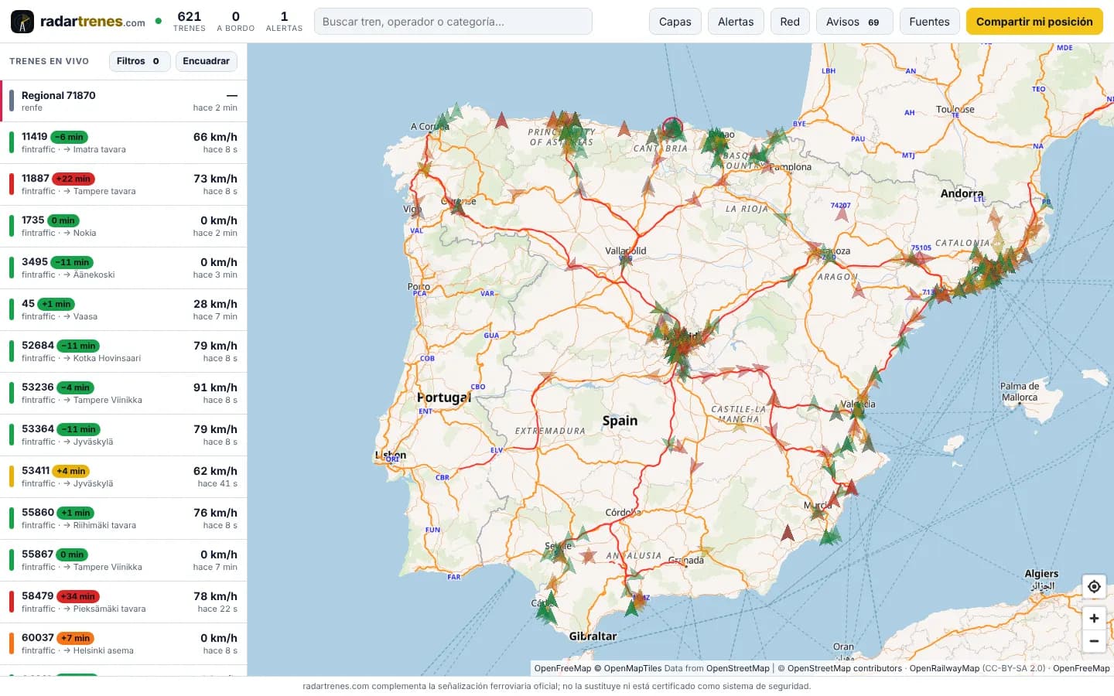This screenshot has height=696, width=1114.
Task: Click the Gibraltar label on map
Action: pos(593,636)
